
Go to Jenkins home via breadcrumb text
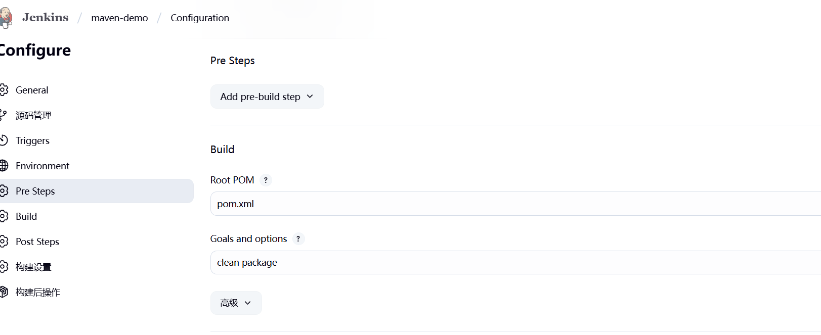click(x=45, y=17)
